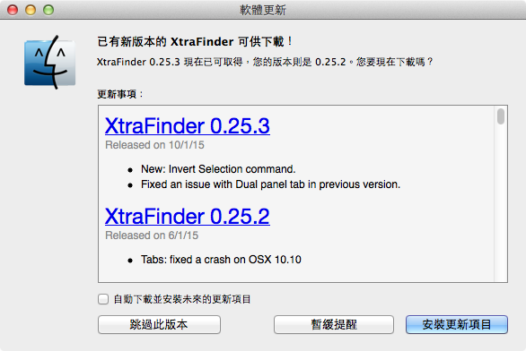Click the 安裝更新項目 button
526x351 pixels.
[457, 324]
